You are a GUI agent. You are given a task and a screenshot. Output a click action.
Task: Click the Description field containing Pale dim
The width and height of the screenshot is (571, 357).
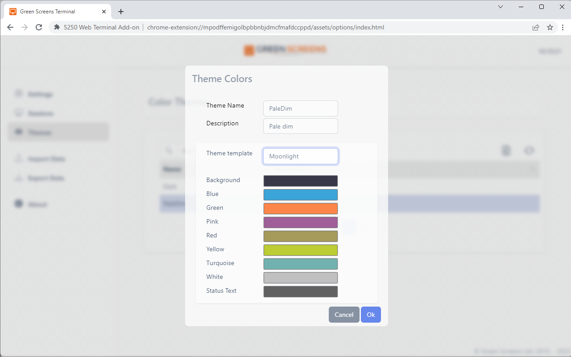coord(300,126)
